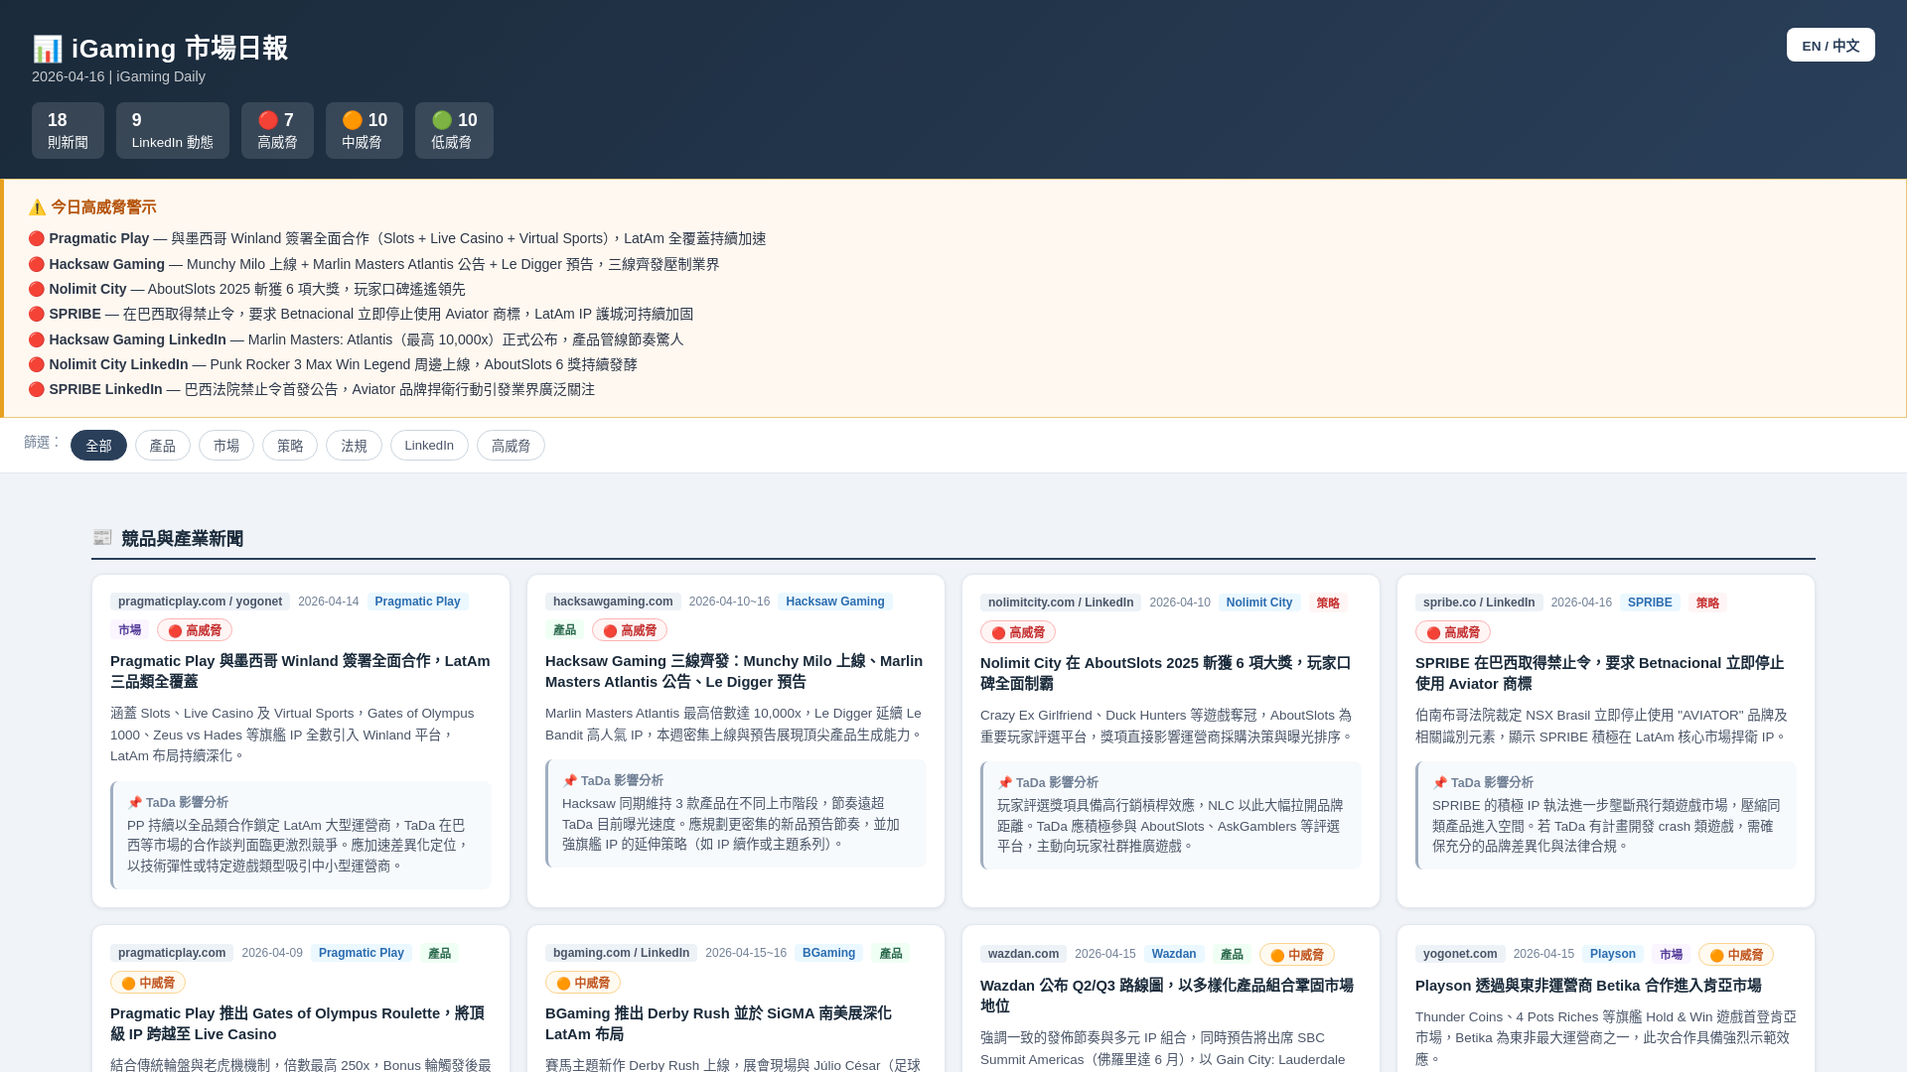Toggle the EN / 中文 language switch

click(x=1830, y=46)
